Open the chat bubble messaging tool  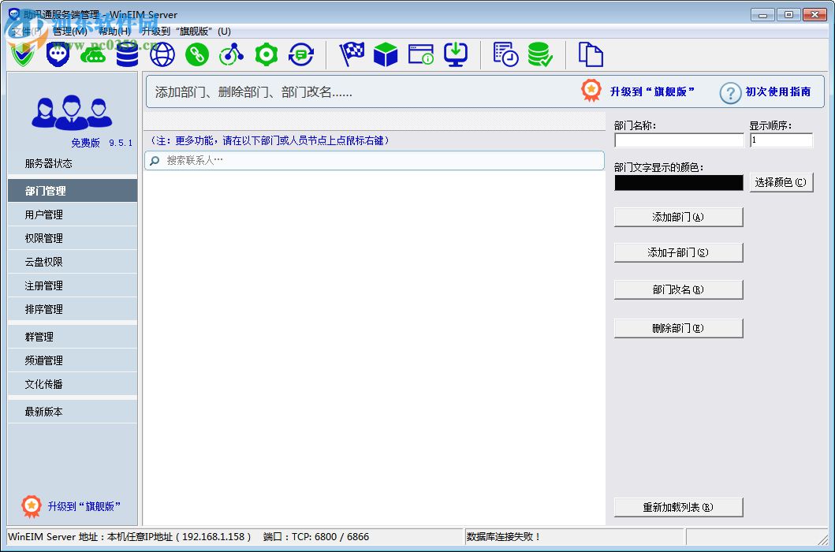58,54
